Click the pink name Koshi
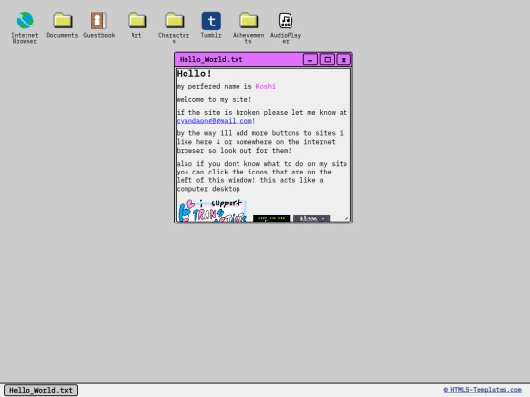 [266, 87]
